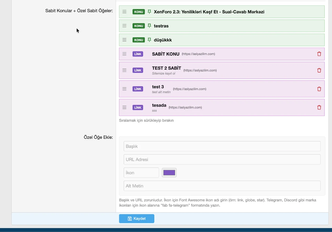Click drag handle of tesada row

125,107
